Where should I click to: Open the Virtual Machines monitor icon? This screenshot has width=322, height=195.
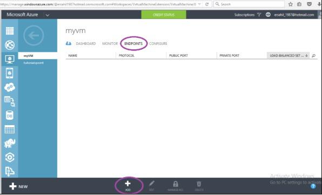tap(10, 59)
